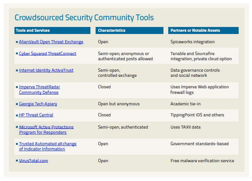Select 'Semi-open; anonymous or authenticated posts allowed' text
252x181 pixels.
point(125,56)
